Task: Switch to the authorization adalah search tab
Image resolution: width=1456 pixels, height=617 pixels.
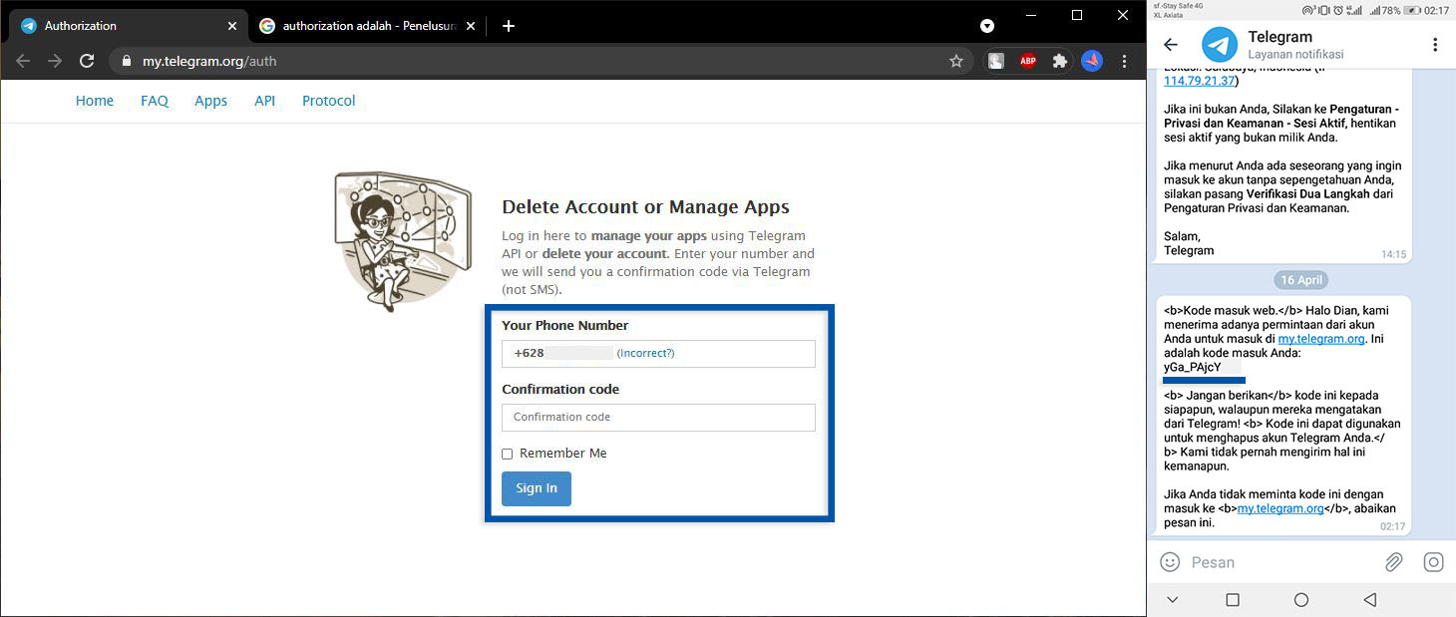Action: coord(359,25)
